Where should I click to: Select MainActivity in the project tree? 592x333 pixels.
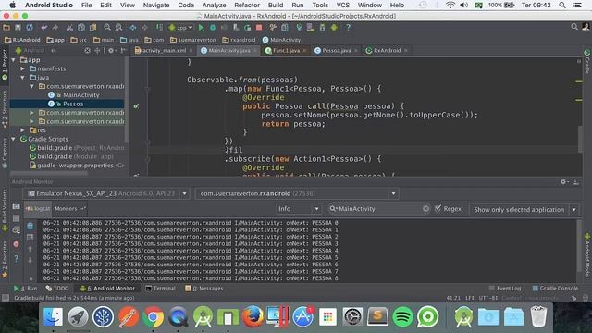80,95
